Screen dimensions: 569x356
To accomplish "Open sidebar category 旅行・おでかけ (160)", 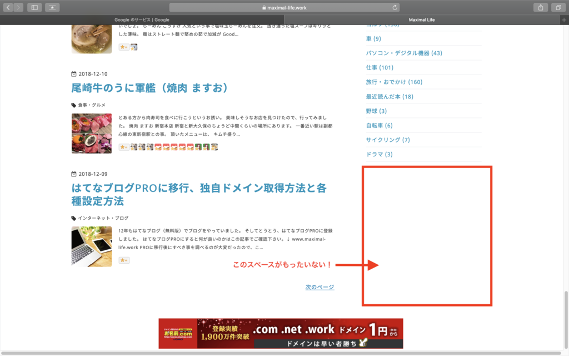I will 394,82.
